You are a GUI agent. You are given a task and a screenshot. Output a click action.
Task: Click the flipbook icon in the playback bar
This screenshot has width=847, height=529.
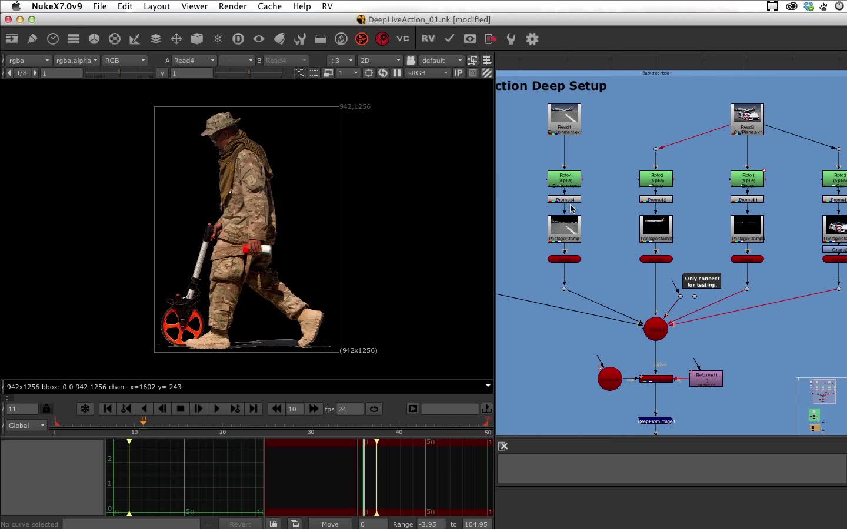point(413,409)
